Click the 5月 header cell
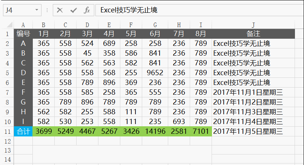 (131, 34)
